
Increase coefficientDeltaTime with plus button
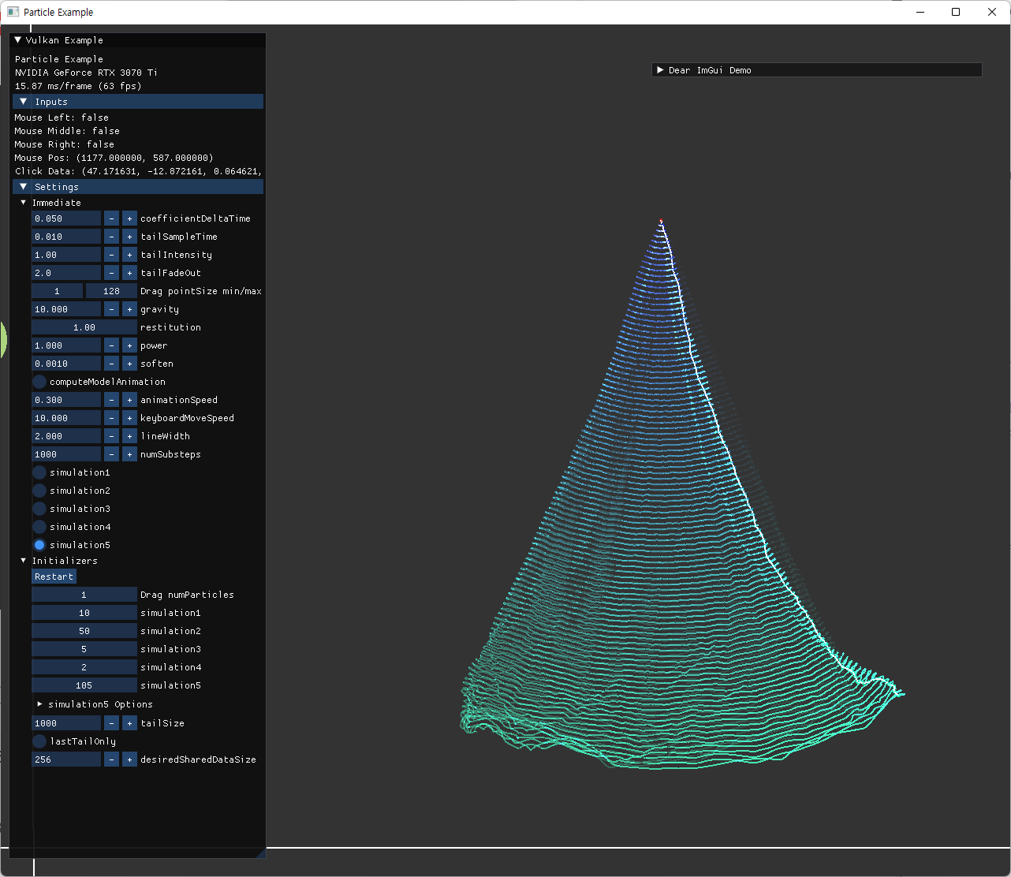(x=129, y=218)
